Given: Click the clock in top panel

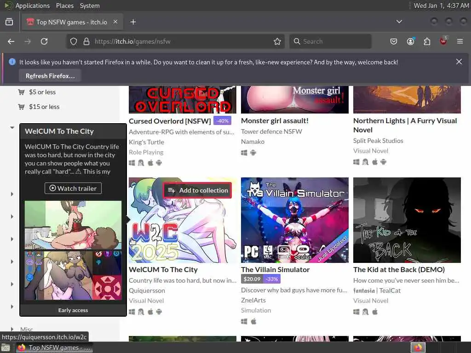Looking at the screenshot, I should tap(441, 6).
